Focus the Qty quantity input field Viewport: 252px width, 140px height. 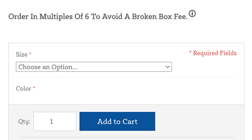[55, 121]
